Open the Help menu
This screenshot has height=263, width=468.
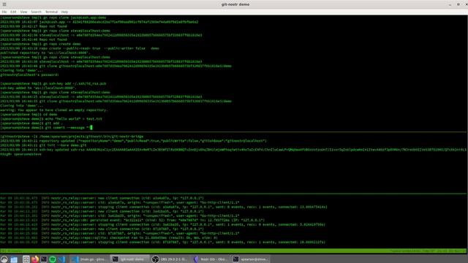point(64,12)
